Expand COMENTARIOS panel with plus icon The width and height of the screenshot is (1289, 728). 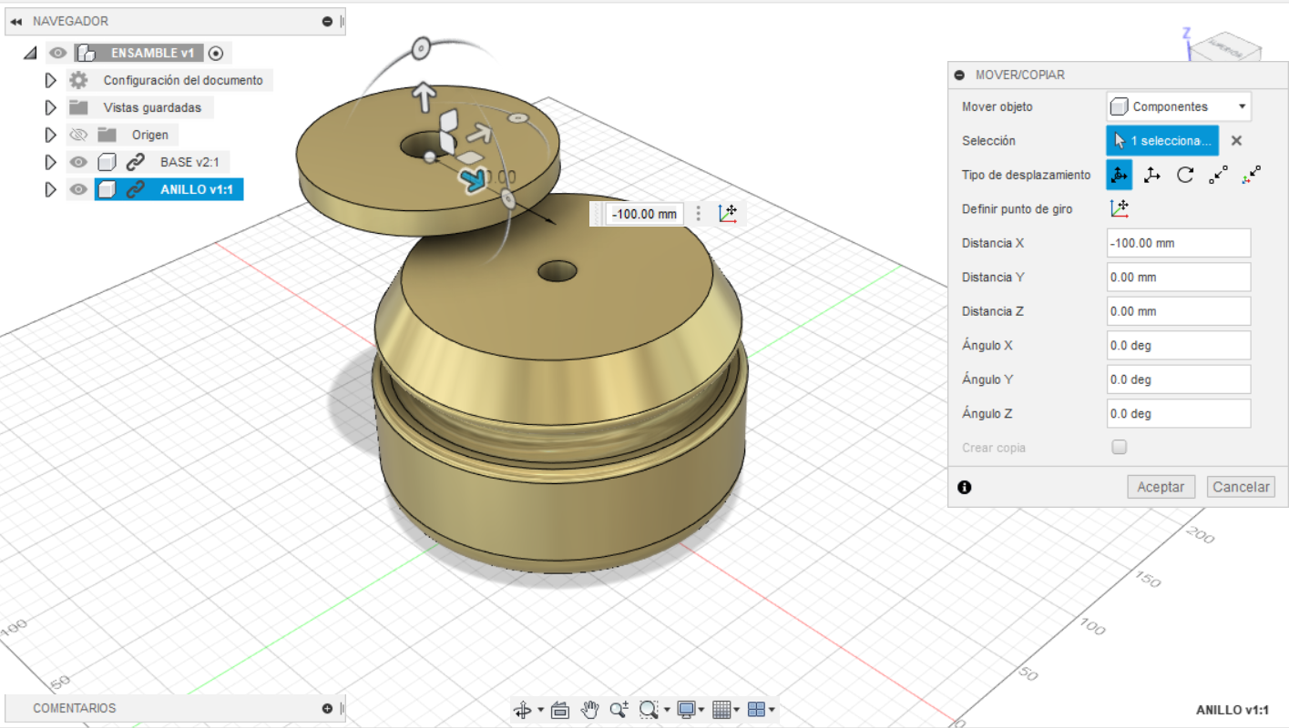point(327,708)
